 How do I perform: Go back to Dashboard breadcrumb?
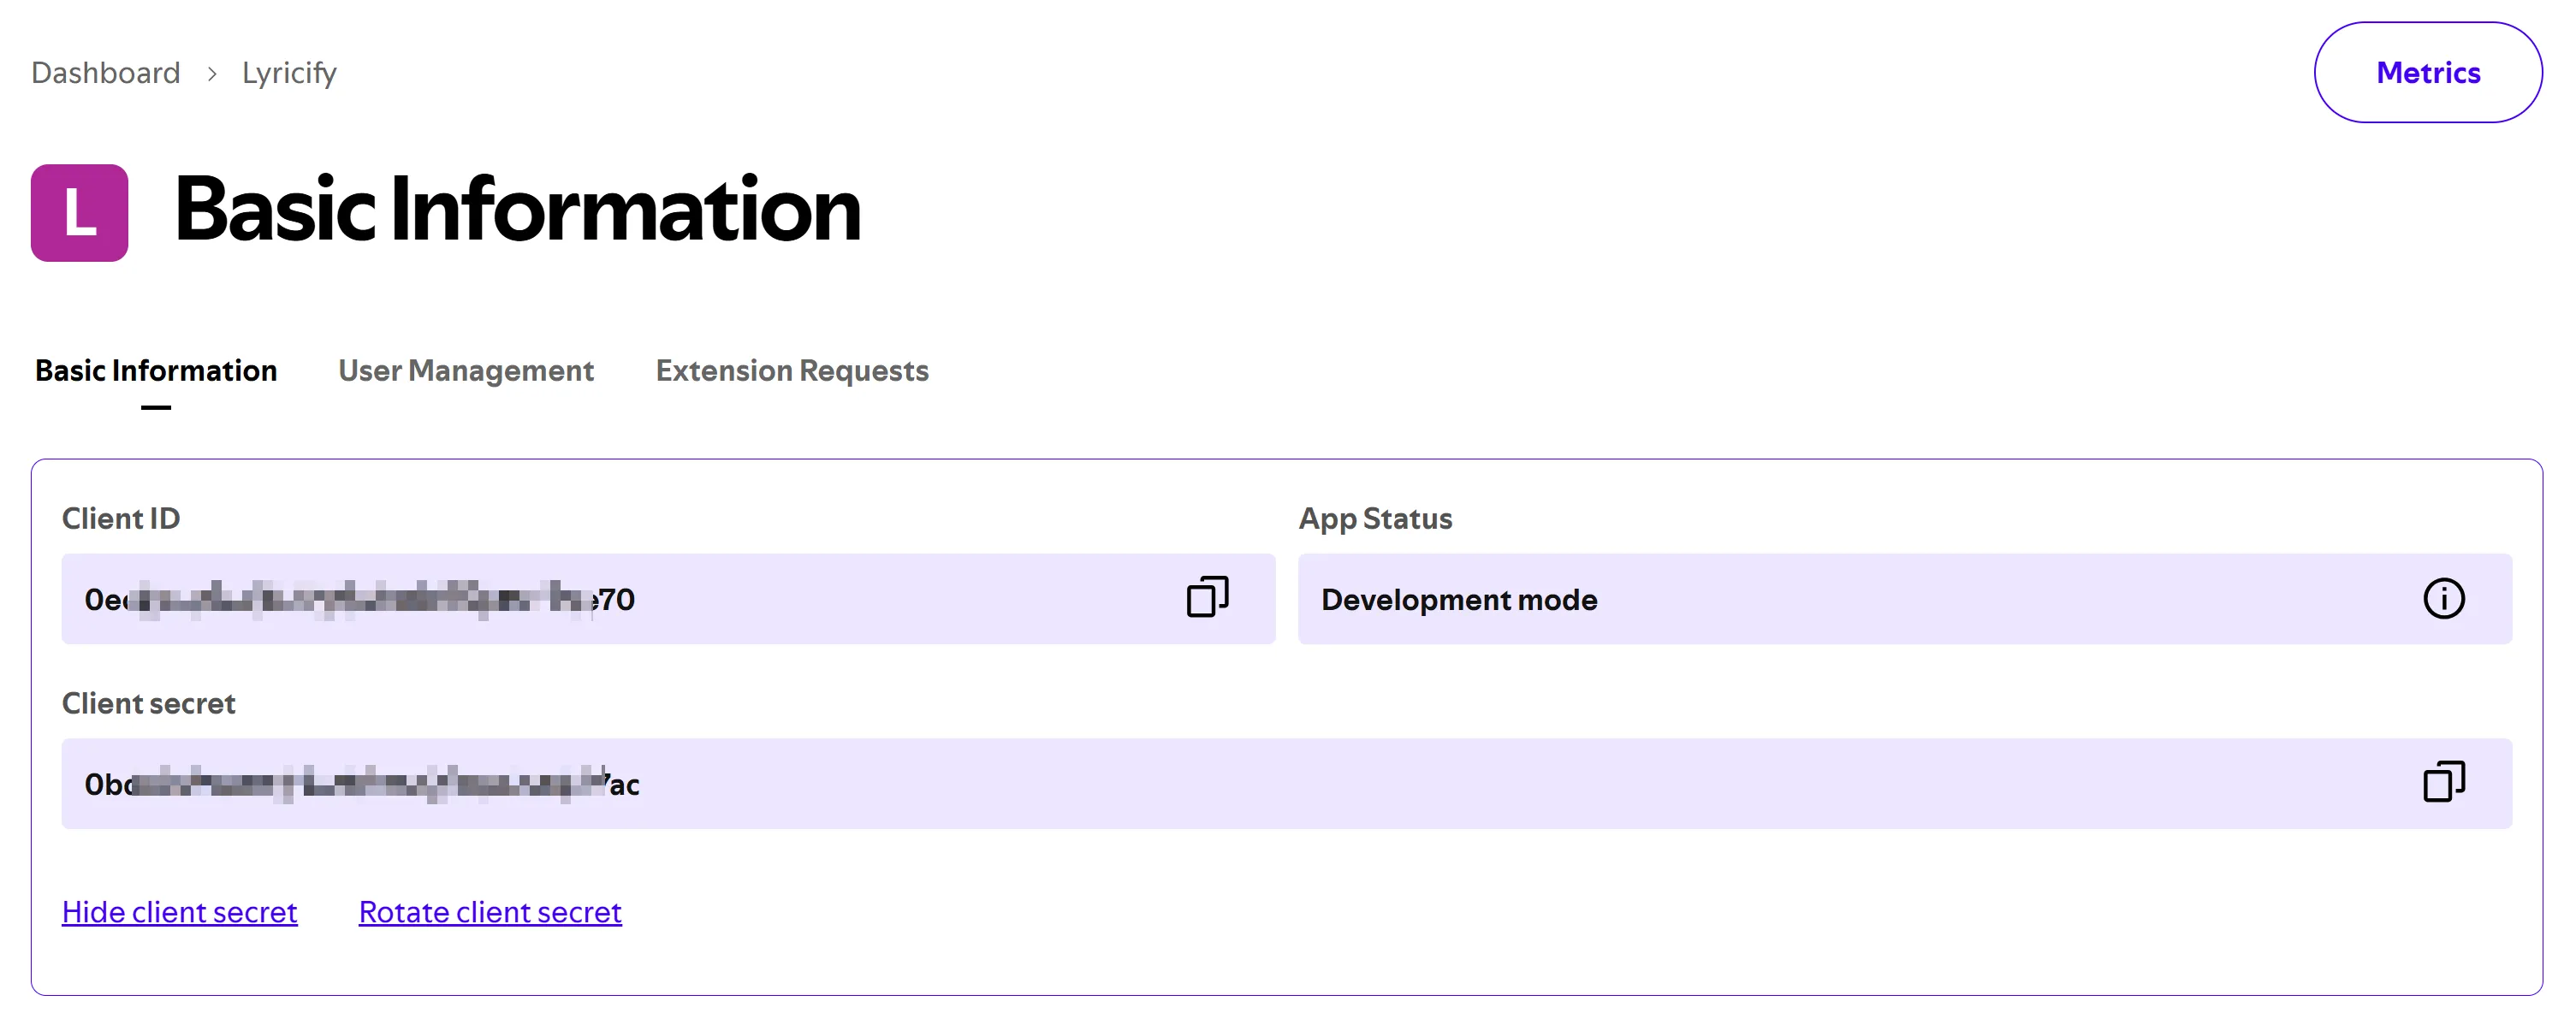[x=106, y=73]
